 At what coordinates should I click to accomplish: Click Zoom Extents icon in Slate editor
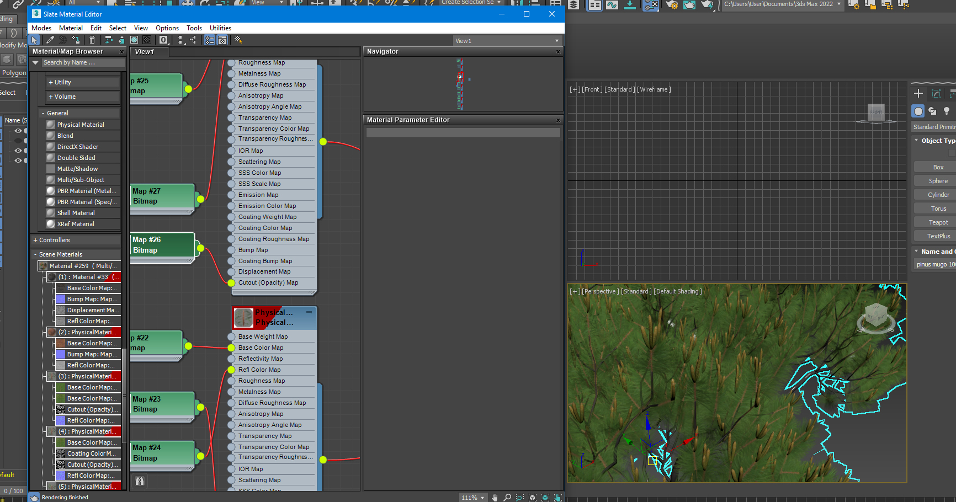coord(533,497)
